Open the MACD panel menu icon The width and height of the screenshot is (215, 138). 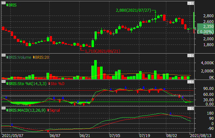click(x=4, y=108)
